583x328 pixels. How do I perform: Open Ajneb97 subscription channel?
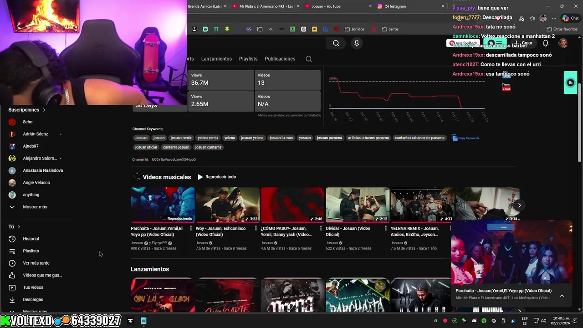click(x=31, y=146)
